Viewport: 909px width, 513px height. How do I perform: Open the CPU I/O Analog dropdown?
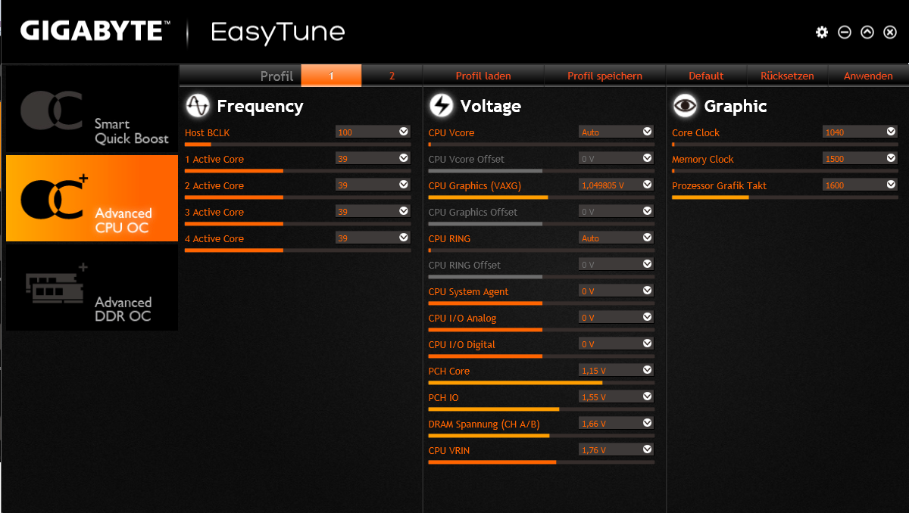tap(616, 318)
